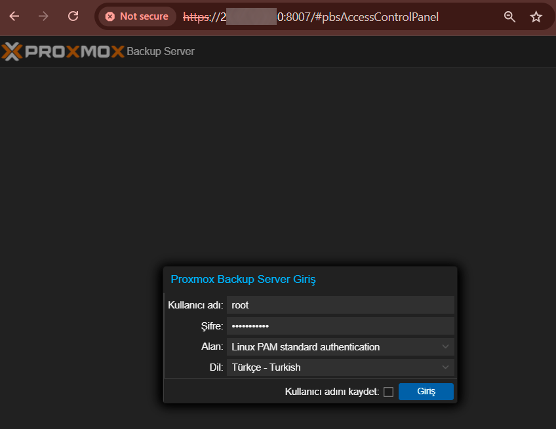556x429 pixels.
Task: Click the Backup Server header text
Action: click(161, 51)
